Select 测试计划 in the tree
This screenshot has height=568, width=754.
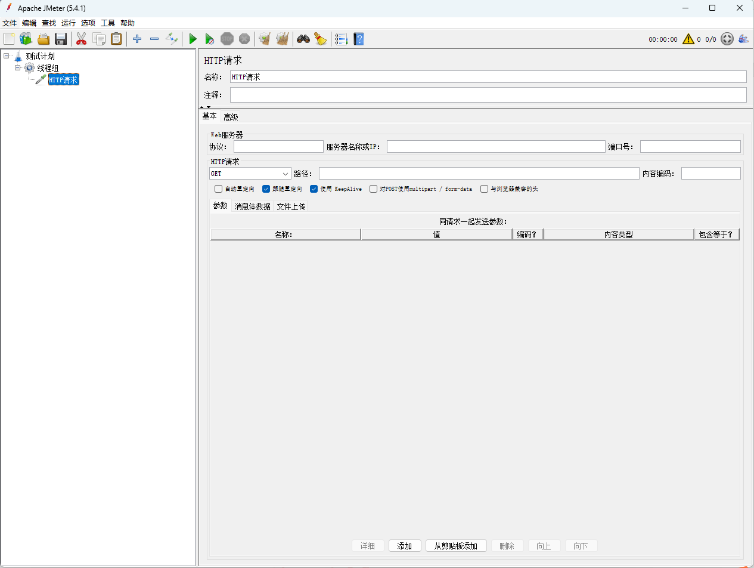[x=40, y=56]
